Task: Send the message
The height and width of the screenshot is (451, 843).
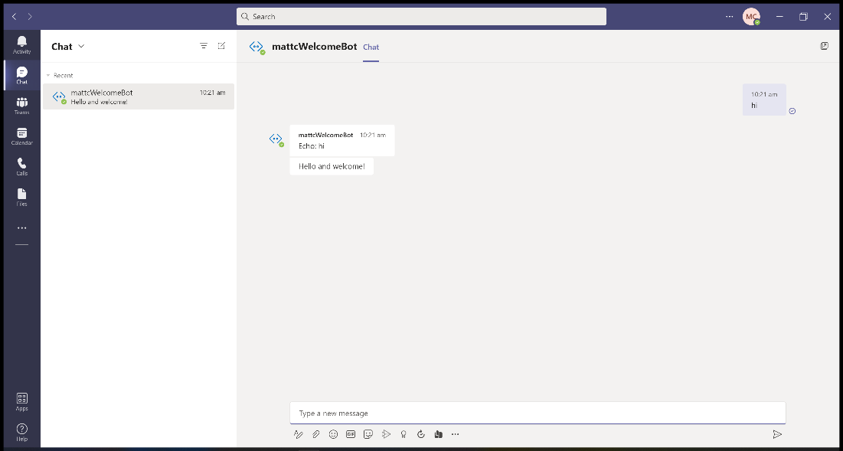Action: point(777,434)
